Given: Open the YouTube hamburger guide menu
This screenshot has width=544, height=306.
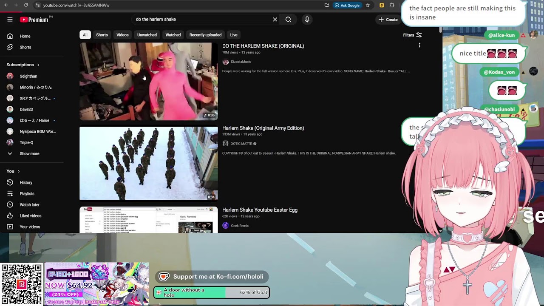Looking at the screenshot, I should click(10, 20).
